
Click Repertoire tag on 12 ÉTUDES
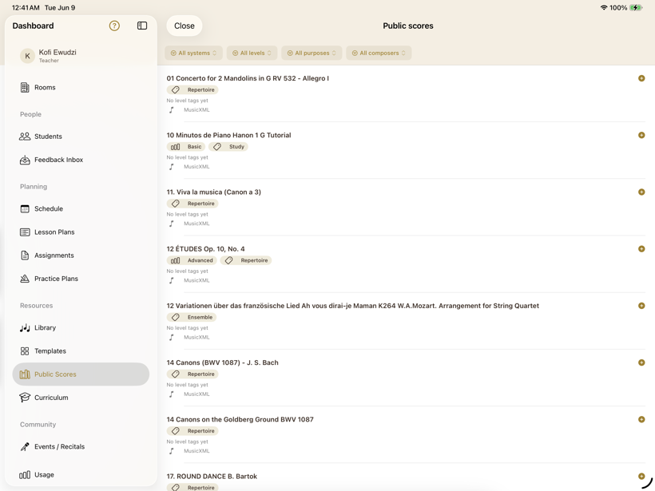pos(246,260)
